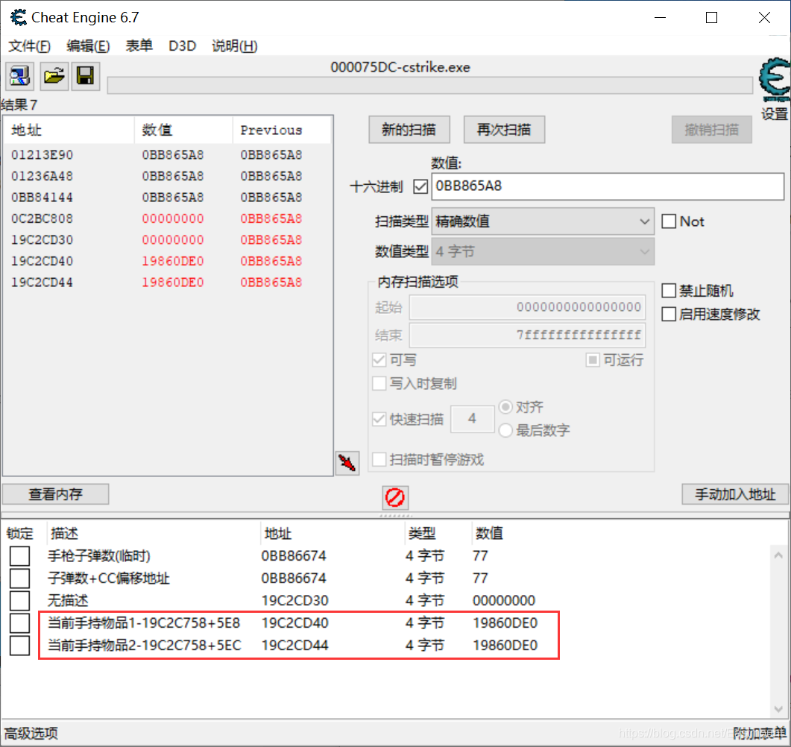The image size is (791, 747).
Task: Click the 结束 end address field
Action: click(x=527, y=335)
